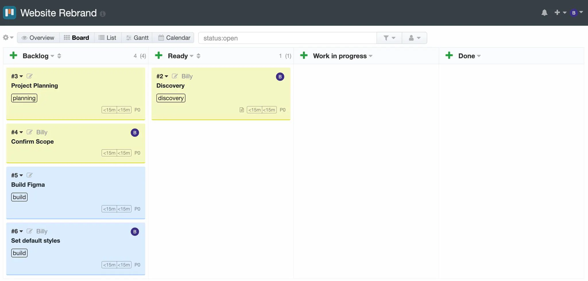
Task: Click the build tag on Set default styles
Action: [19, 253]
